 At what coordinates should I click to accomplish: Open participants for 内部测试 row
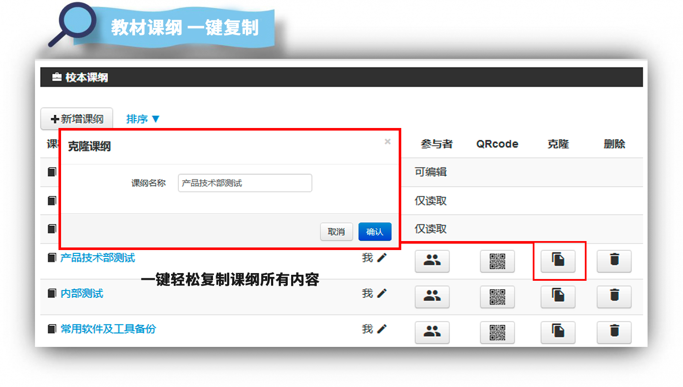click(x=432, y=296)
